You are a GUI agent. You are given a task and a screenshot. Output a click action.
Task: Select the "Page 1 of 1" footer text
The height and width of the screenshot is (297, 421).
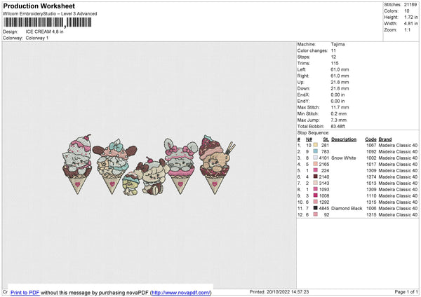click(406, 291)
